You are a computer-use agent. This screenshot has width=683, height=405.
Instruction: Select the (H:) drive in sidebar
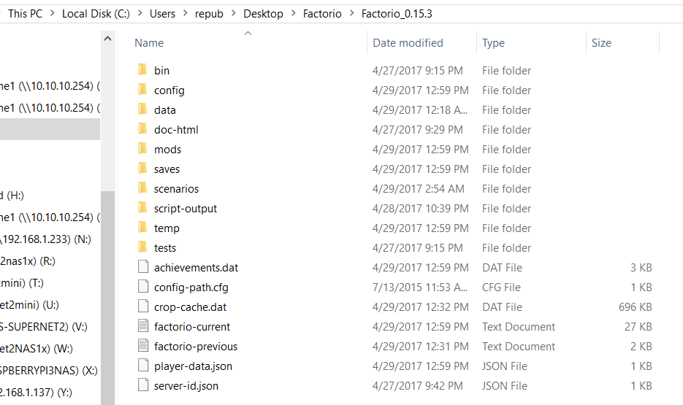12,196
